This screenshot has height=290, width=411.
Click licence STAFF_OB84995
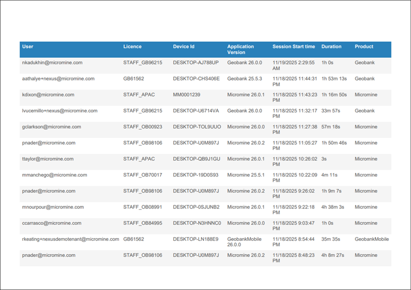[x=143, y=223]
